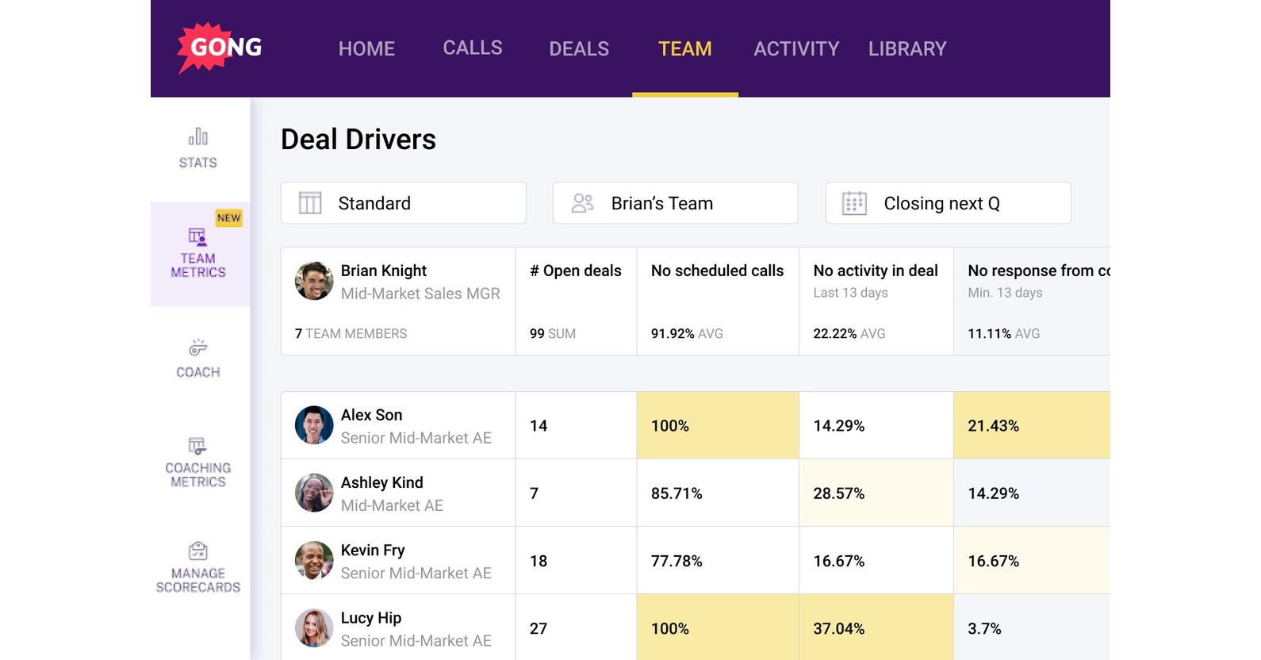Open Lucy Hip's avatar photo

coord(314,628)
